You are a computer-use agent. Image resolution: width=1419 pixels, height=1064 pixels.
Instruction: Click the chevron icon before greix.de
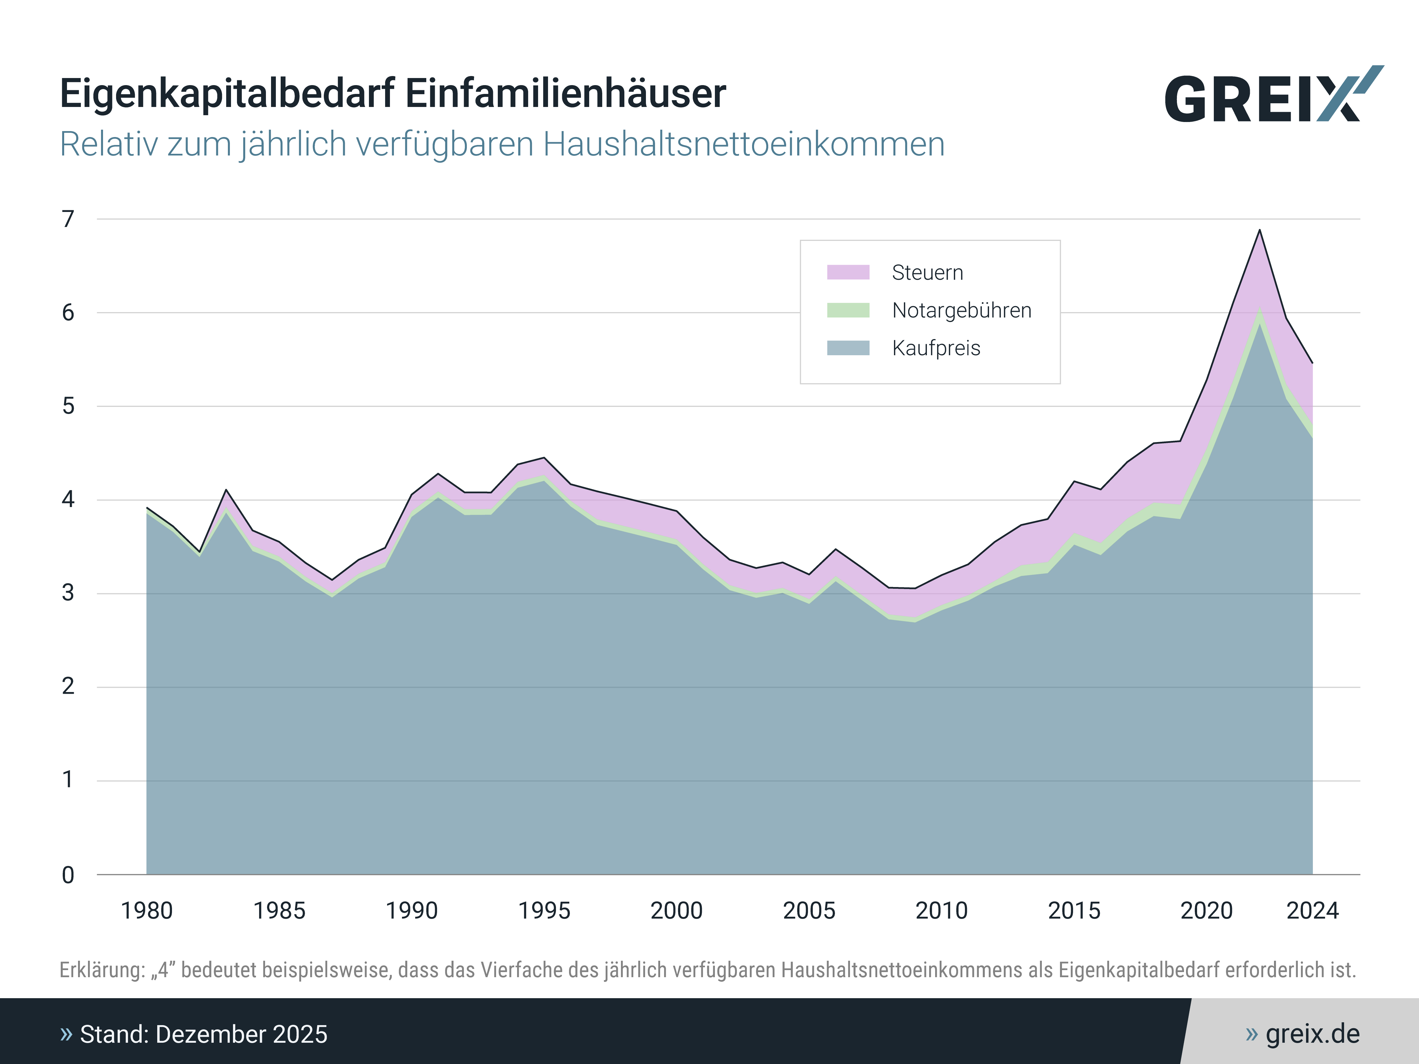point(1251,1034)
